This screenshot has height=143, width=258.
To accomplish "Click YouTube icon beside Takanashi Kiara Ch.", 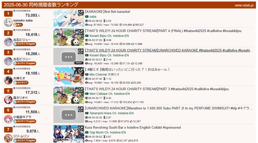I will (x=87, y=113).
